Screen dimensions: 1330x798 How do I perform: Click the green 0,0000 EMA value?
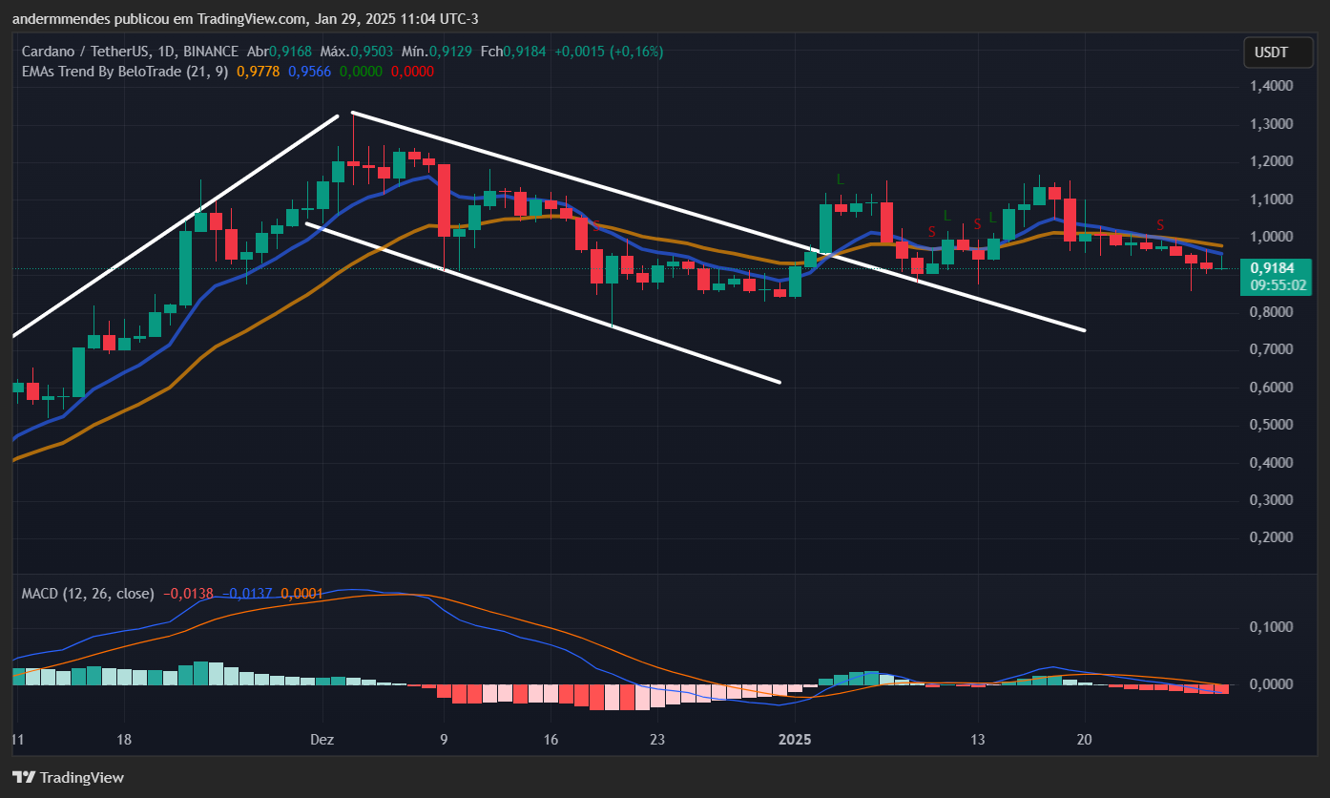tap(361, 71)
